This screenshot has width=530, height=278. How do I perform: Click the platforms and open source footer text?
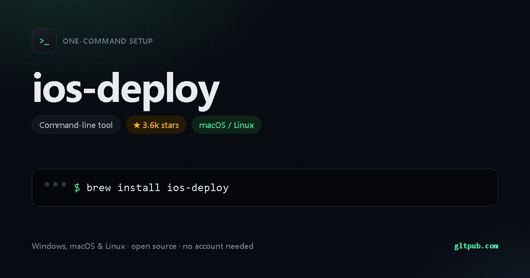click(x=143, y=246)
